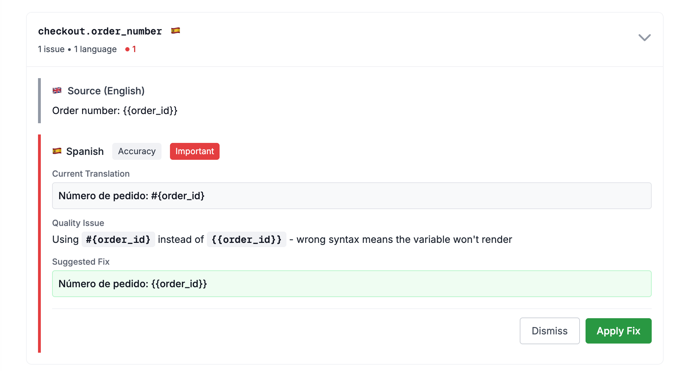The image size is (689, 371).
Task: Click the green Suggested Fix field
Action: (x=351, y=284)
